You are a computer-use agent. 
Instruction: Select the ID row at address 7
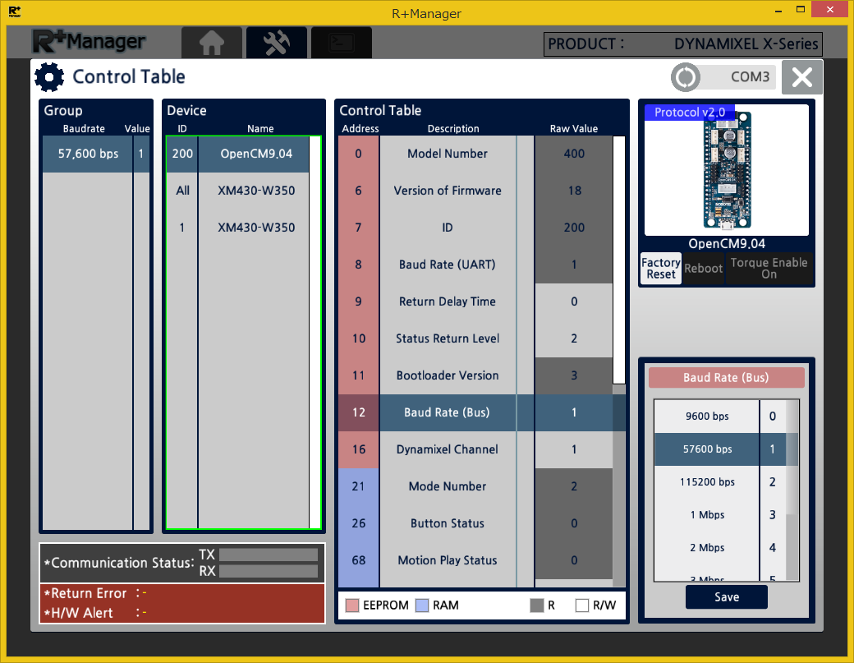tap(475, 228)
